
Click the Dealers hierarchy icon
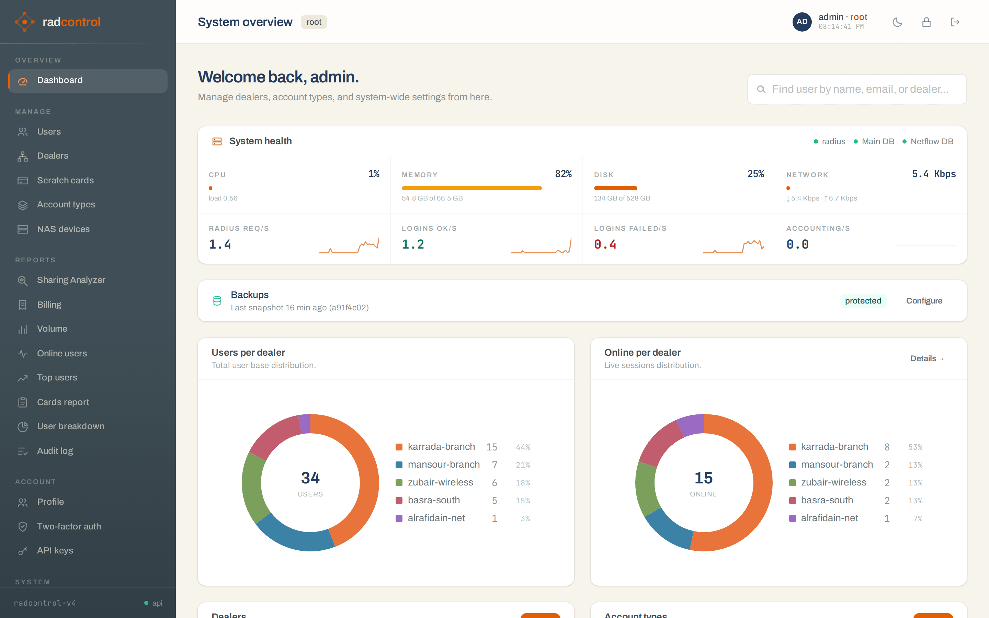(x=23, y=156)
